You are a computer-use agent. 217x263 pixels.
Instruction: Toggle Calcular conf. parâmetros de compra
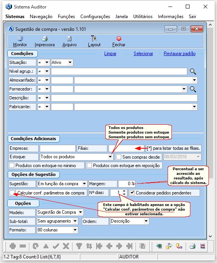pyautogui.click(x=12, y=193)
